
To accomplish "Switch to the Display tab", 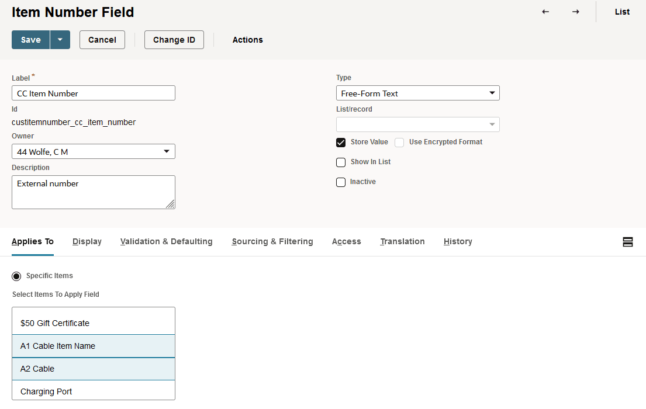I will [x=87, y=241].
